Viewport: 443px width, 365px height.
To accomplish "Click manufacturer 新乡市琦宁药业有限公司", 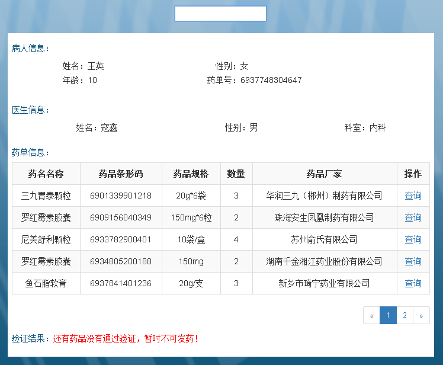I will 324,283.
